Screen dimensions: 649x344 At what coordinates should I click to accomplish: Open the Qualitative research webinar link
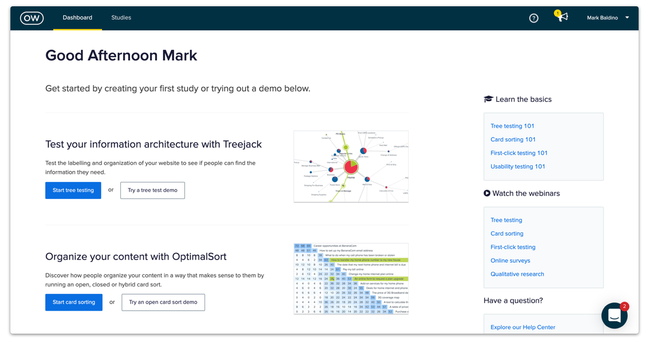(x=517, y=274)
